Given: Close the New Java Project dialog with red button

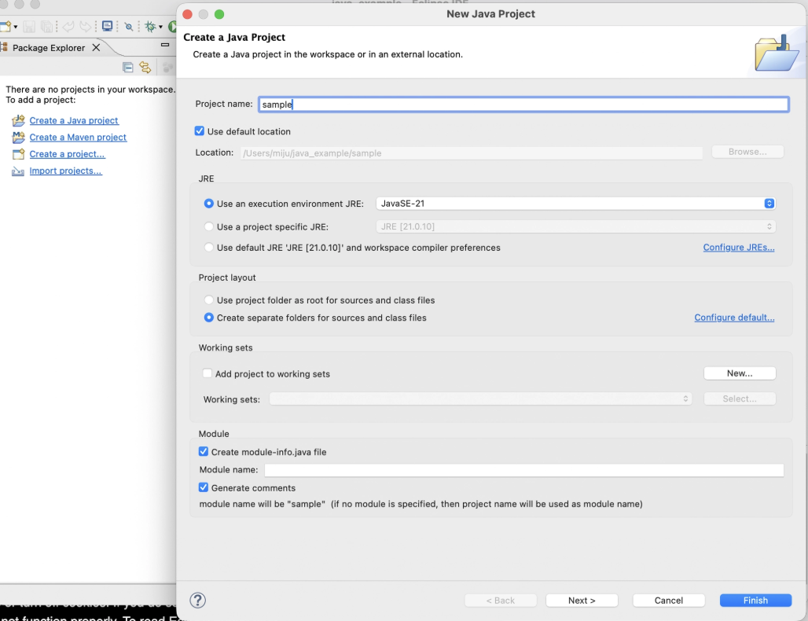Looking at the screenshot, I should tap(188, 14).
